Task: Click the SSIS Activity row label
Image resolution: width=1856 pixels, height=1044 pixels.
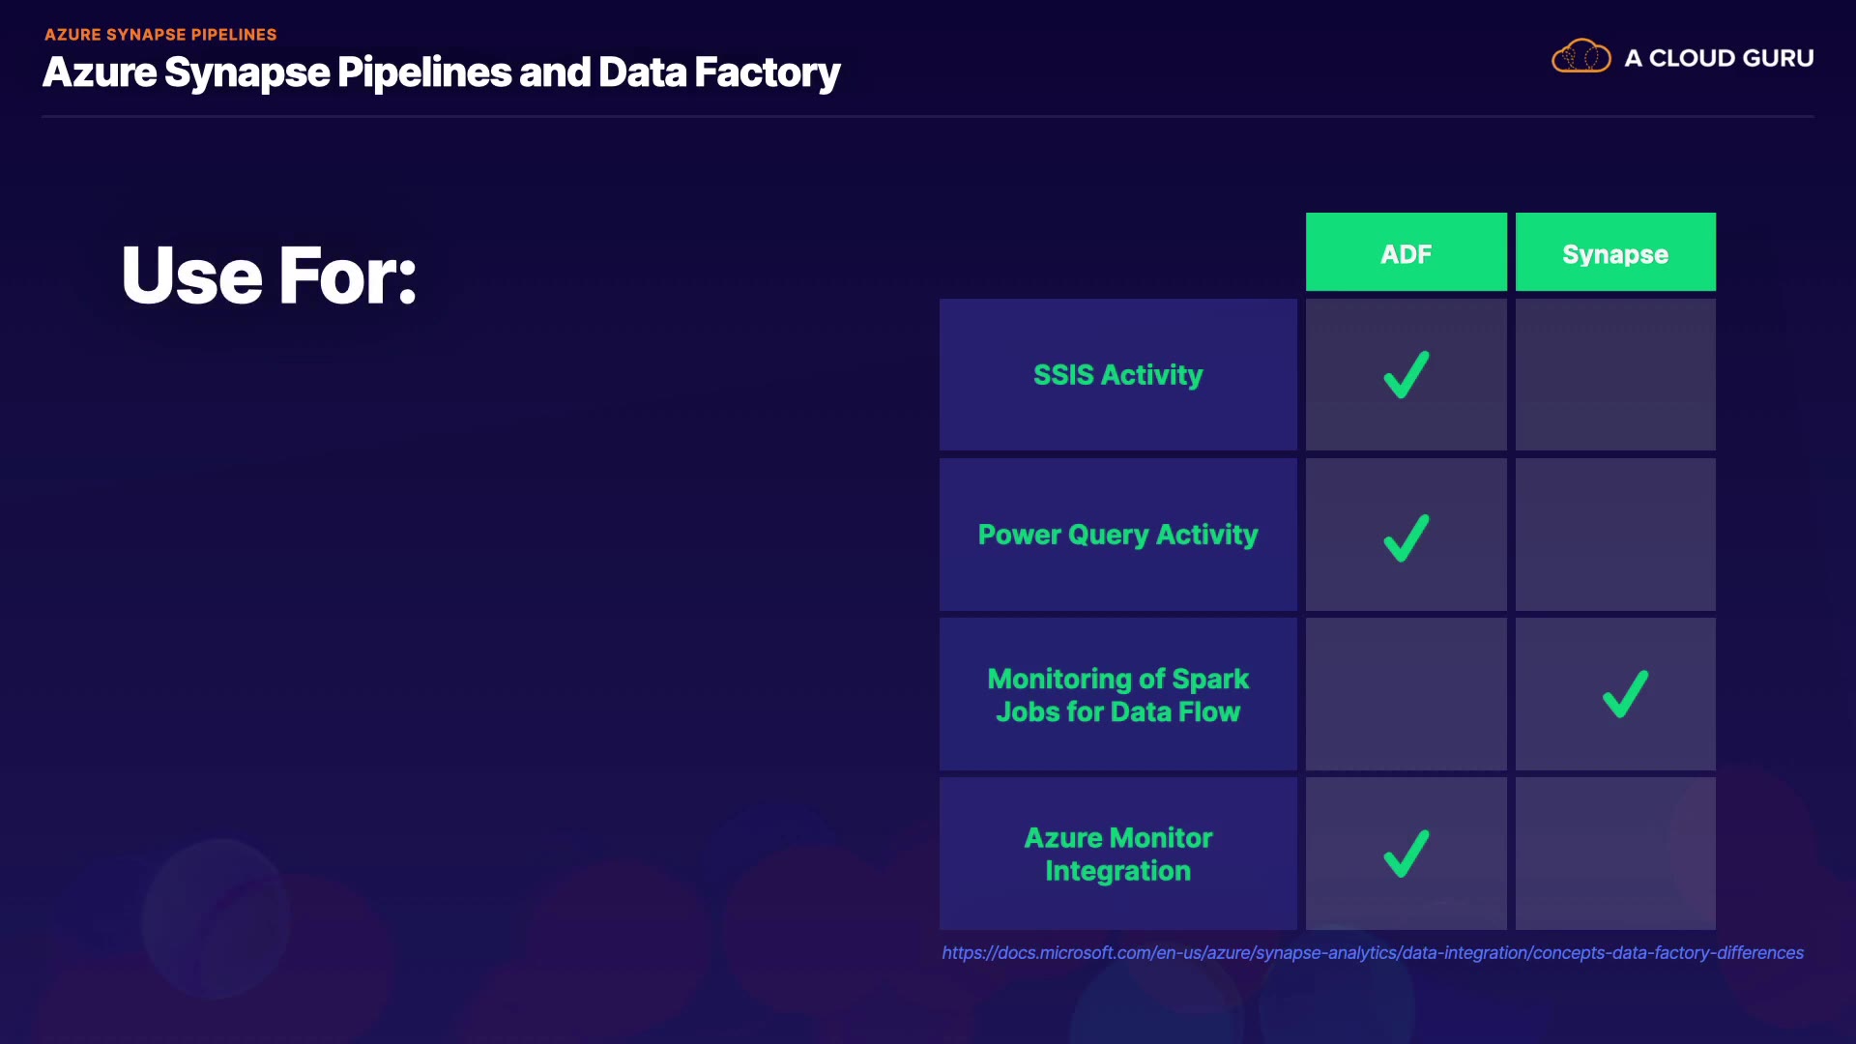Action: [x=1117, y=375]
